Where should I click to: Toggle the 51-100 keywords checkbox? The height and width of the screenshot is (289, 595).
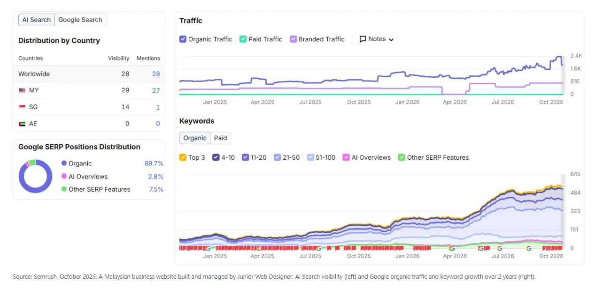coord(310,157)
